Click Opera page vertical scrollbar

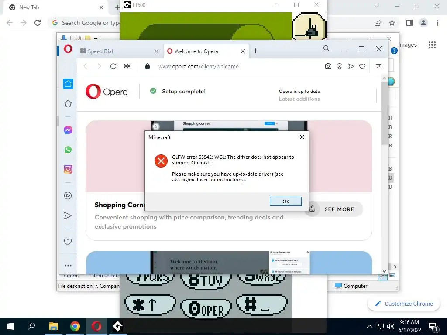pyautogui.click(x=384, y=113)
